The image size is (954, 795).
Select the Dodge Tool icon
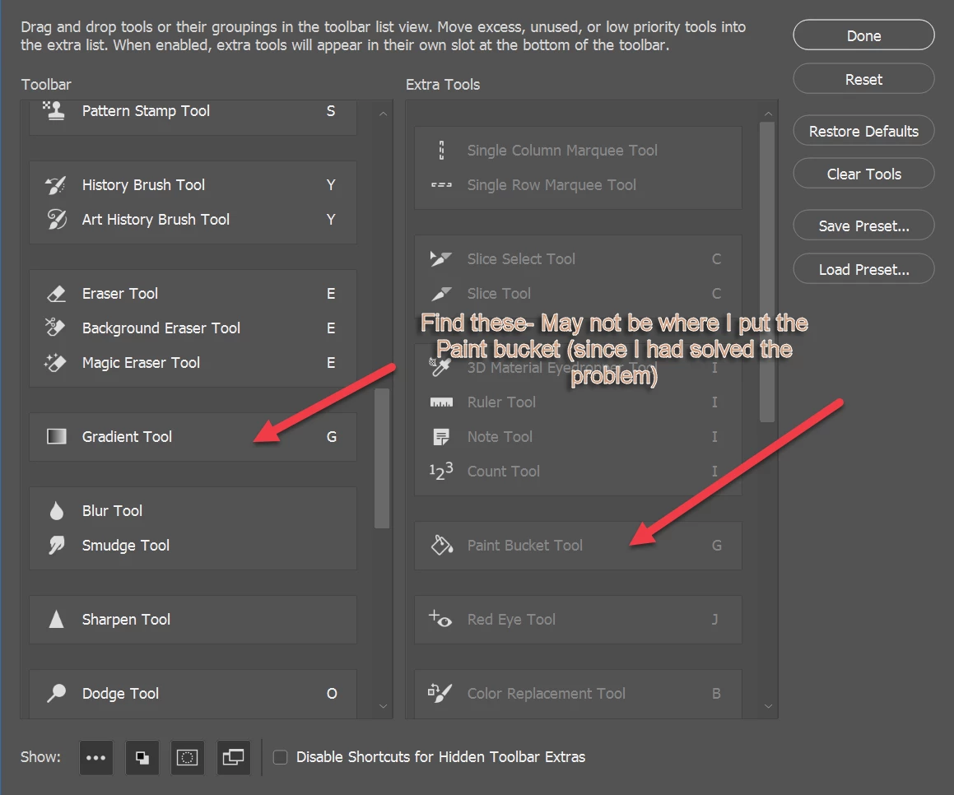point(57,693)
